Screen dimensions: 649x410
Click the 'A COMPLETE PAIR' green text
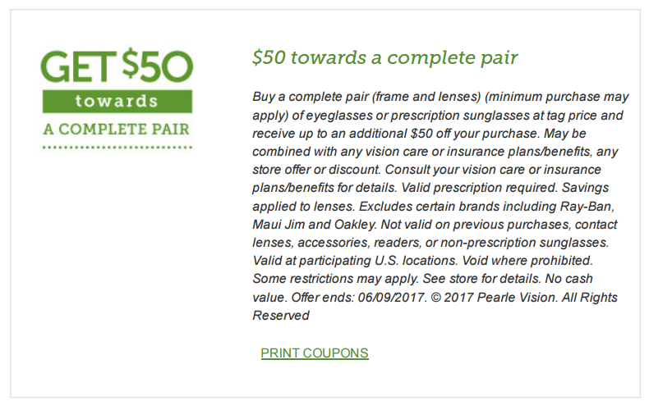click(117, 129)
